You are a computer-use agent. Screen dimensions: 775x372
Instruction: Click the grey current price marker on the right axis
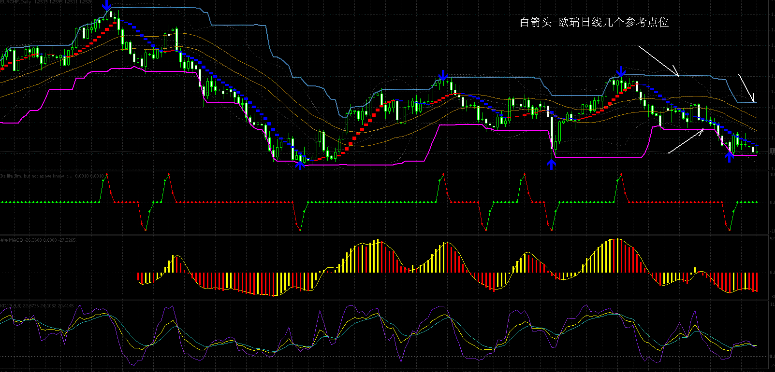pyautogui.click(x=772, y=151)
